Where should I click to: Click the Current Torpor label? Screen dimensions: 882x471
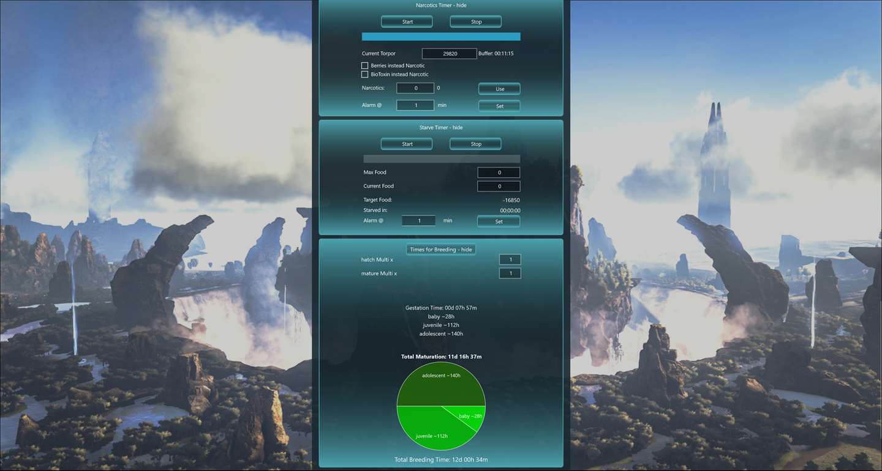click(x=379, y=54)
